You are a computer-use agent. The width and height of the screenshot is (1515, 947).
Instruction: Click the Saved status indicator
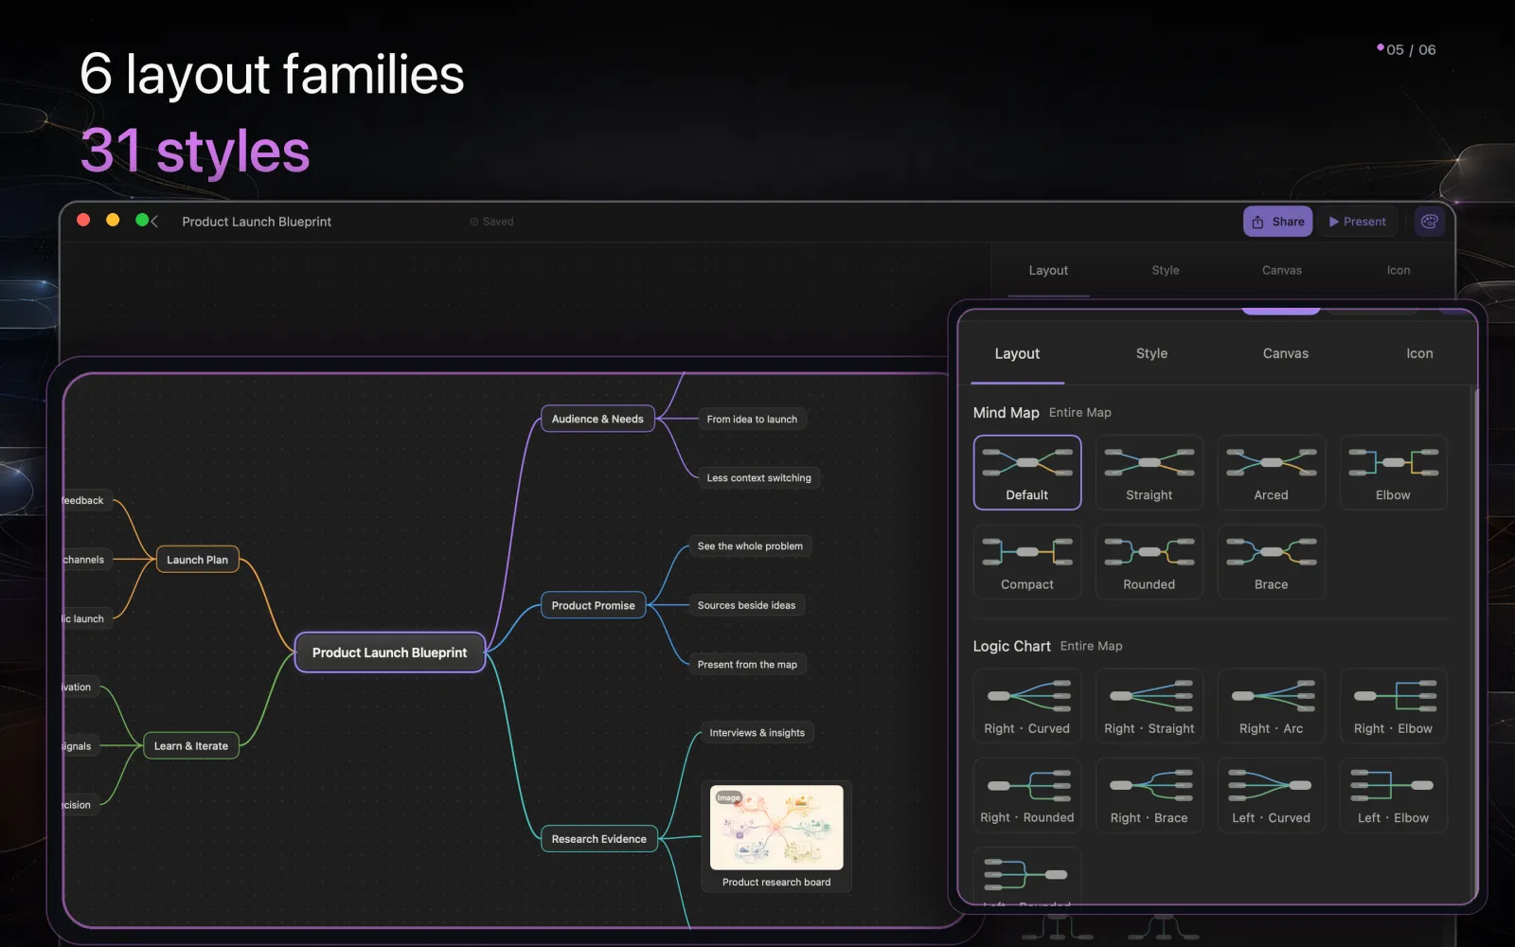point(492,222)
